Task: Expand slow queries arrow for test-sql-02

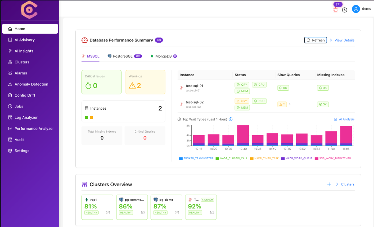Action: click(x=290, y=104)
